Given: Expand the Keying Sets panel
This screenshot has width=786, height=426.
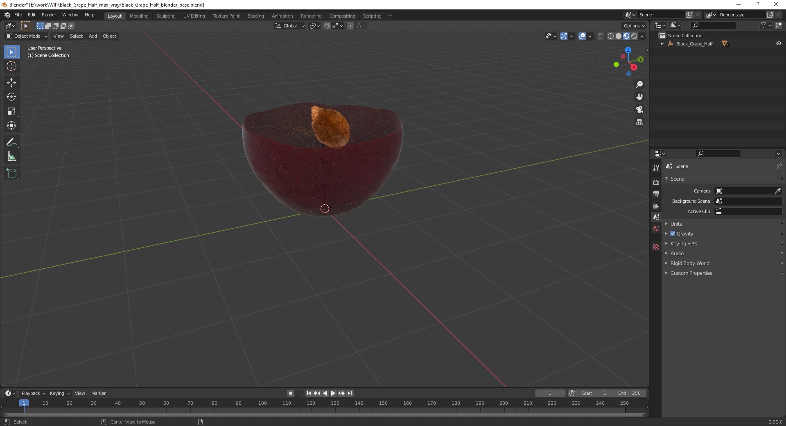Looking at the screenshot, I should point(683,243).
